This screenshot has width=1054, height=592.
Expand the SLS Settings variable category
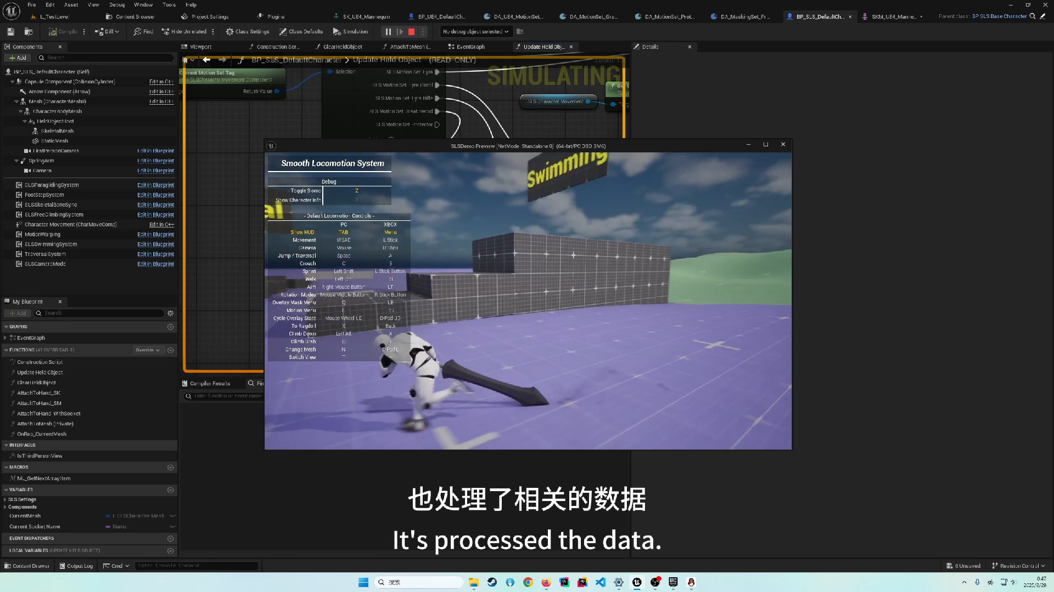[x=5, y=500]
